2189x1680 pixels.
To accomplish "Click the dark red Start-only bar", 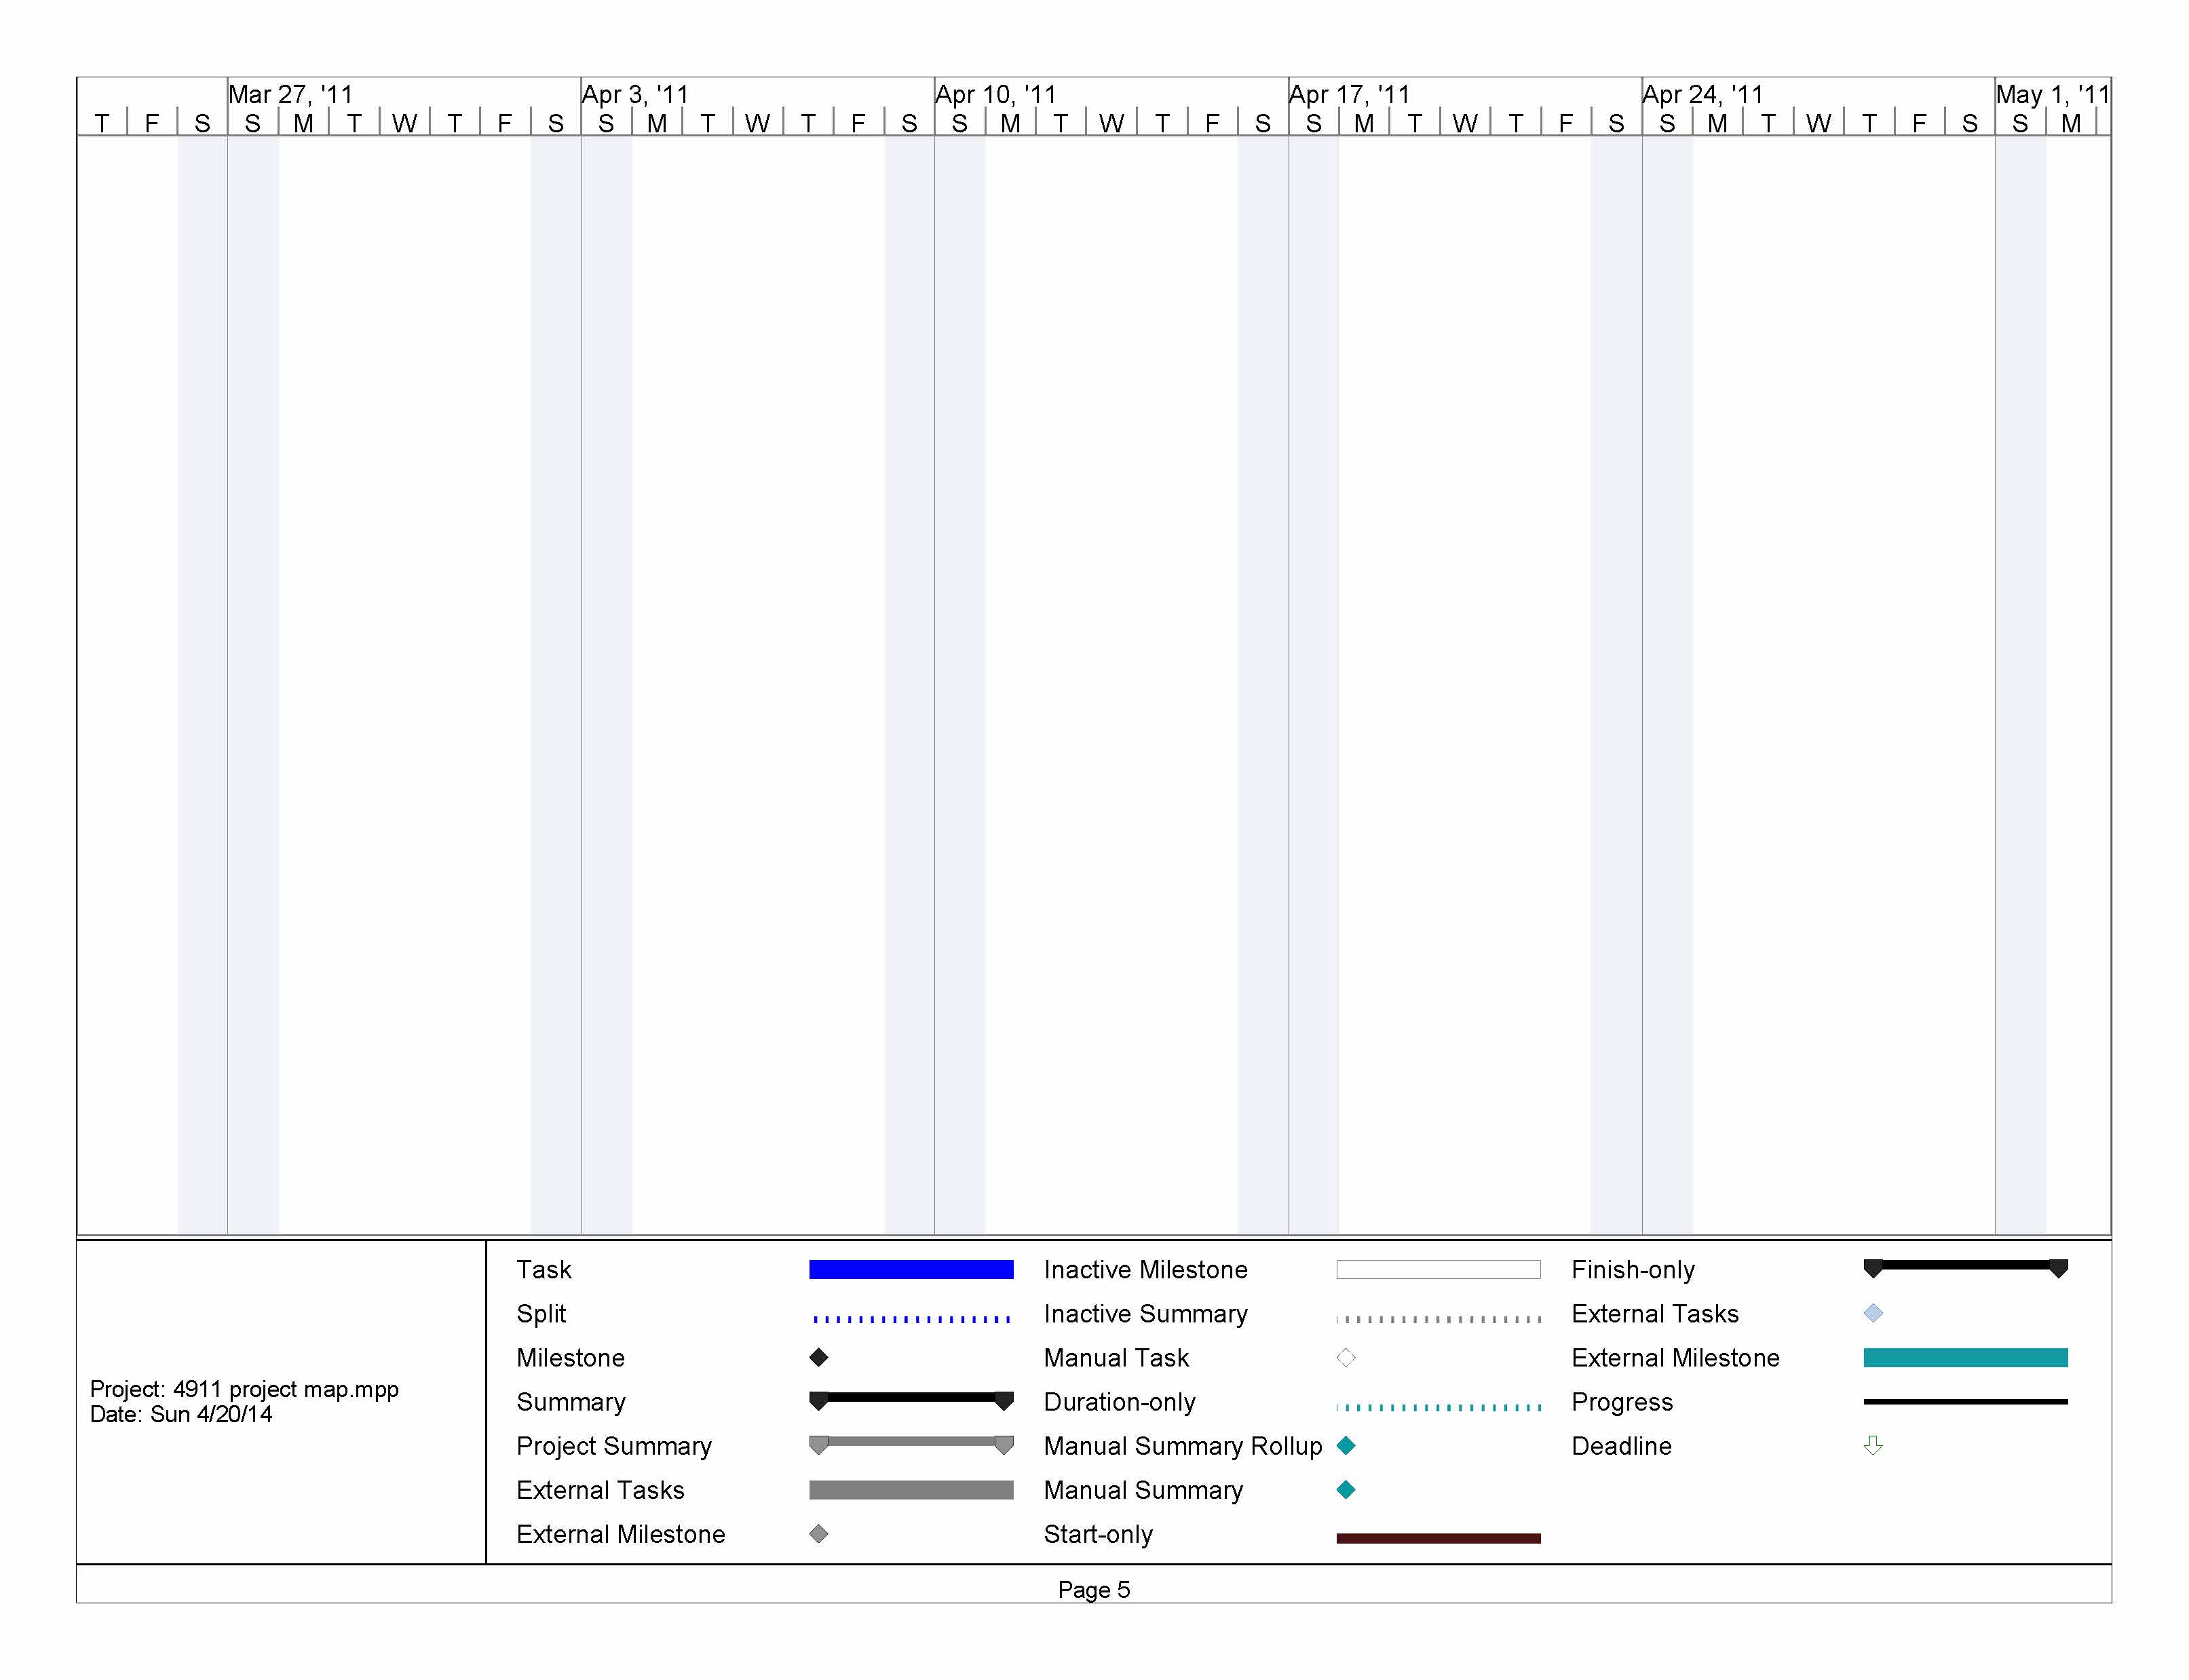I will 1437,1537.
